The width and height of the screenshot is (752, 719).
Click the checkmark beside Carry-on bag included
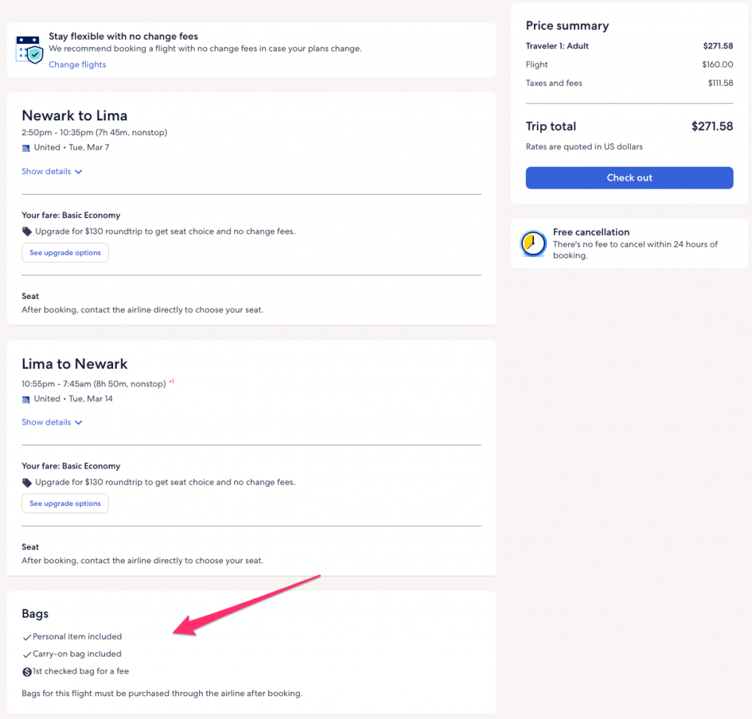pyautogui.click(x=27, y=654)
